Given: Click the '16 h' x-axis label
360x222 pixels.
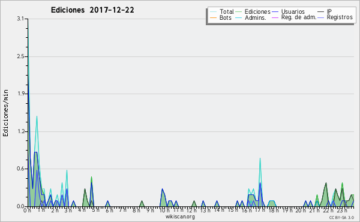Looking at the screenshot, I should pos(247,211).
